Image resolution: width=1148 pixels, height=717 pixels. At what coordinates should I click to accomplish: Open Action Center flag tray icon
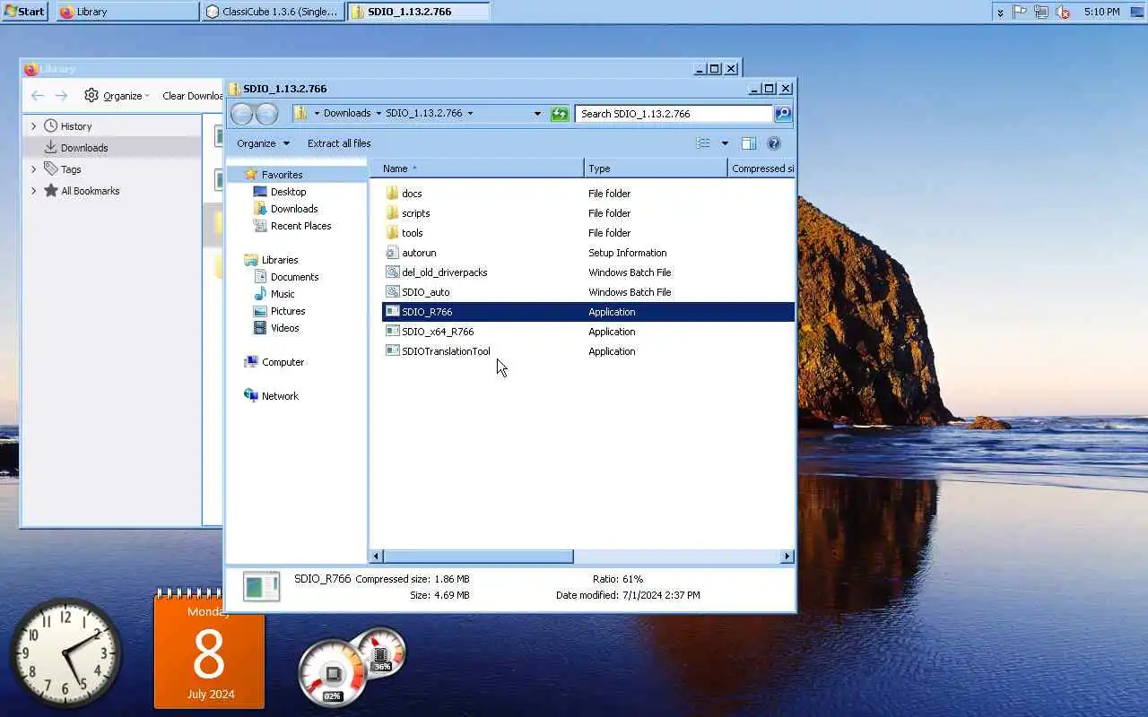pyautogui.click(x=1020, y=13)
